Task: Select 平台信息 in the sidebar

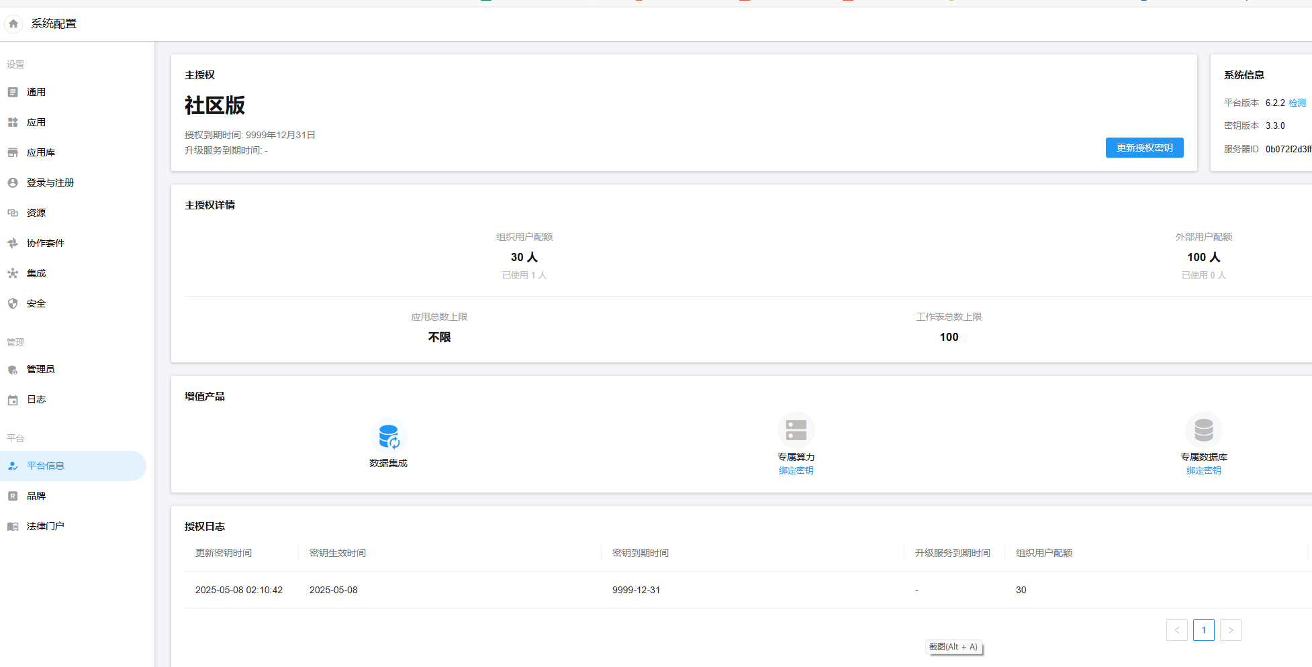Action: click(x=46, y=466)
